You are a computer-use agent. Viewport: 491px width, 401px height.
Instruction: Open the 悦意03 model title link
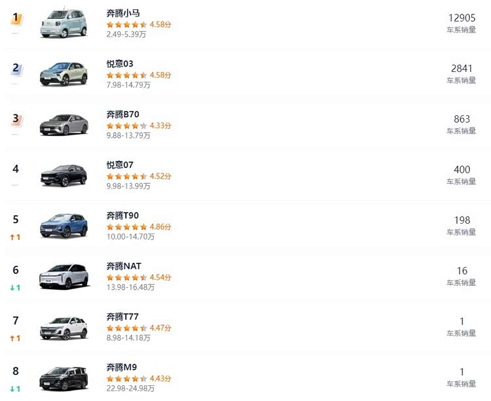coord(120,64)
